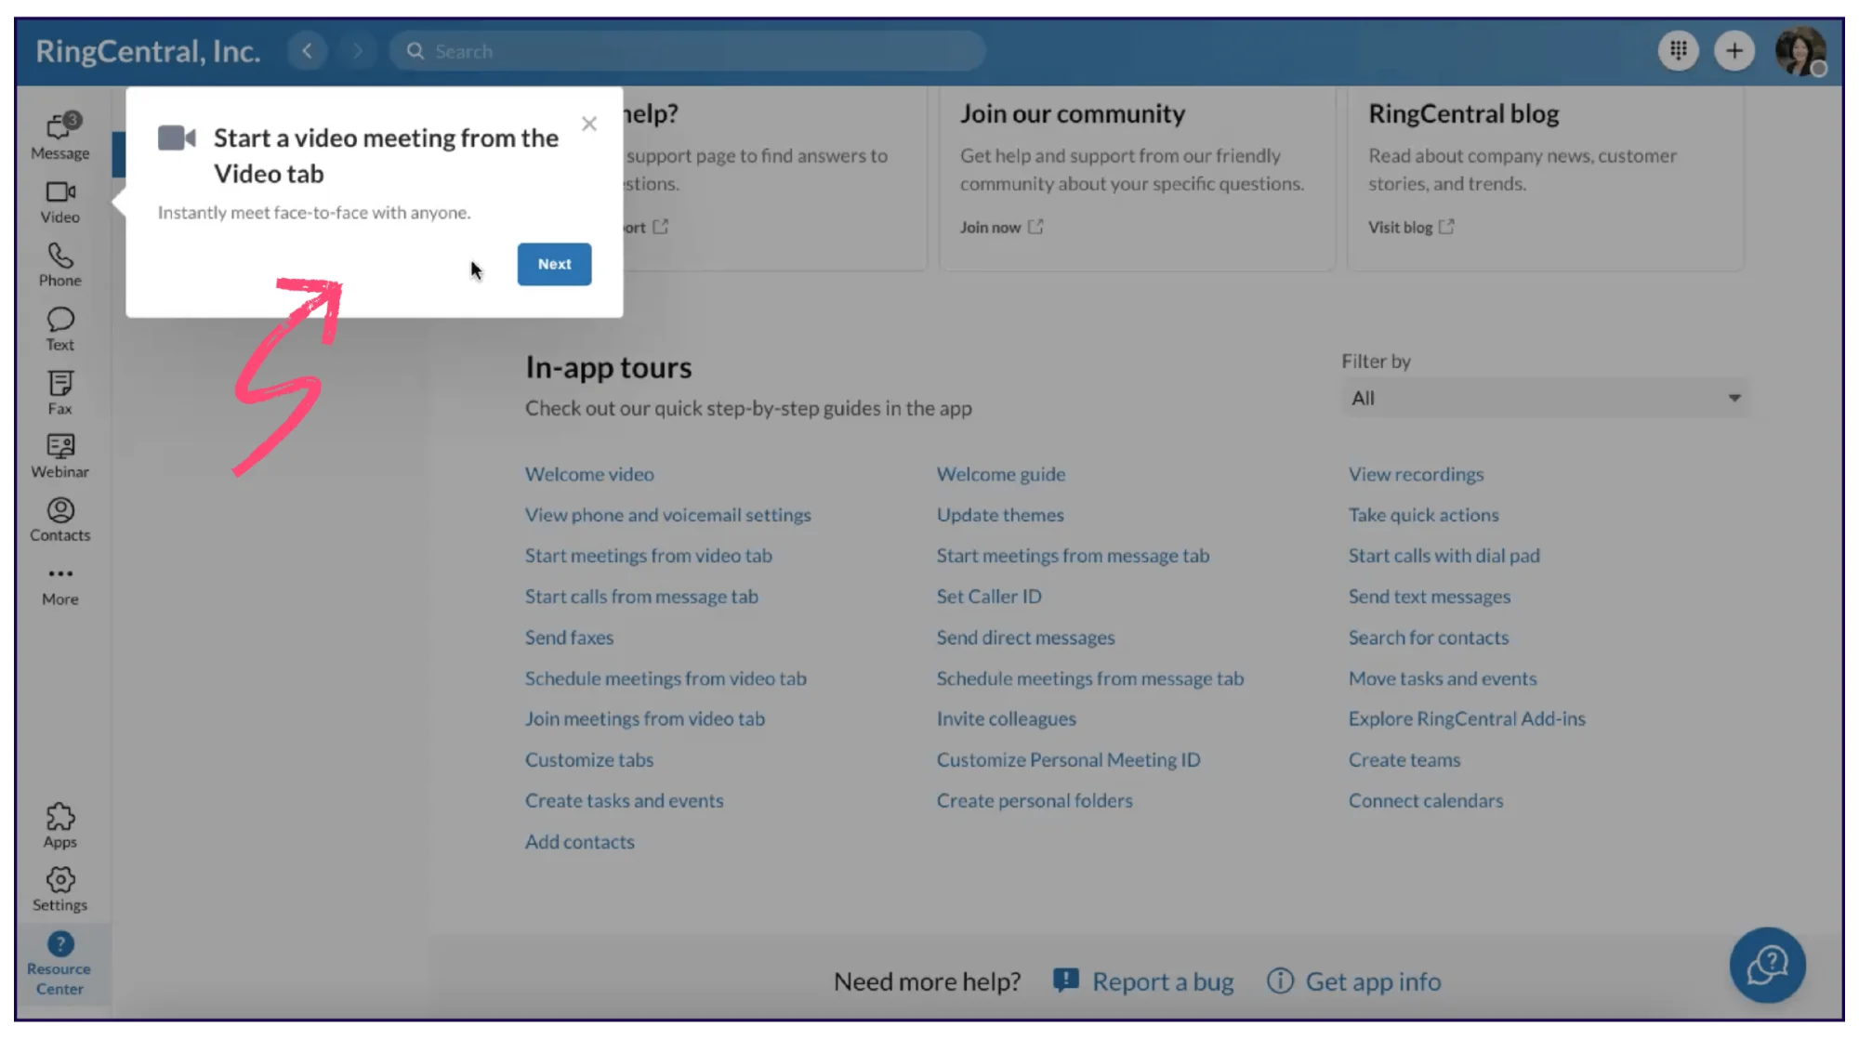This screenshot has height=1039, width=1859.
Task: Open Contacts from the sidebar
Action: (x=60, y=519)
